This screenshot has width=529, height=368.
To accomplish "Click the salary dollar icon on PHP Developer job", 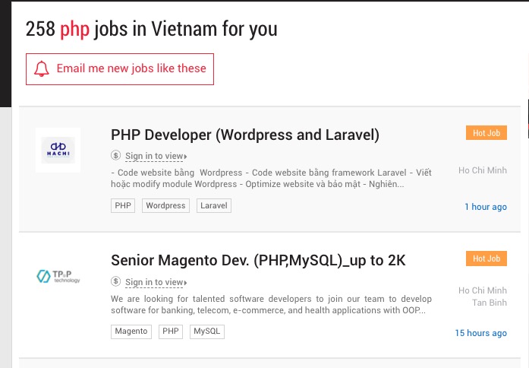I will (x=115, y=156).
